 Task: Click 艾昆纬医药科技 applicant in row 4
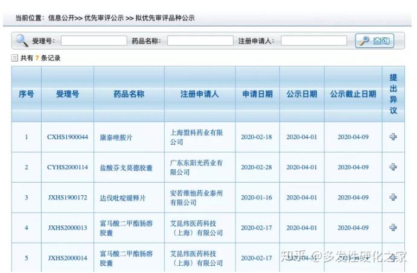(x=197, y=228)
